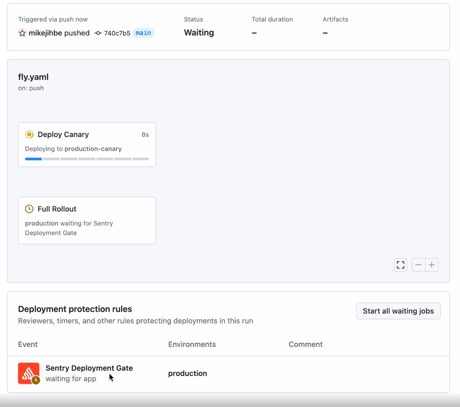The width and height of the screenshot is (460, 407).
Task: Open the Deploy Canary job card
Action: click(x=87, y=145)
